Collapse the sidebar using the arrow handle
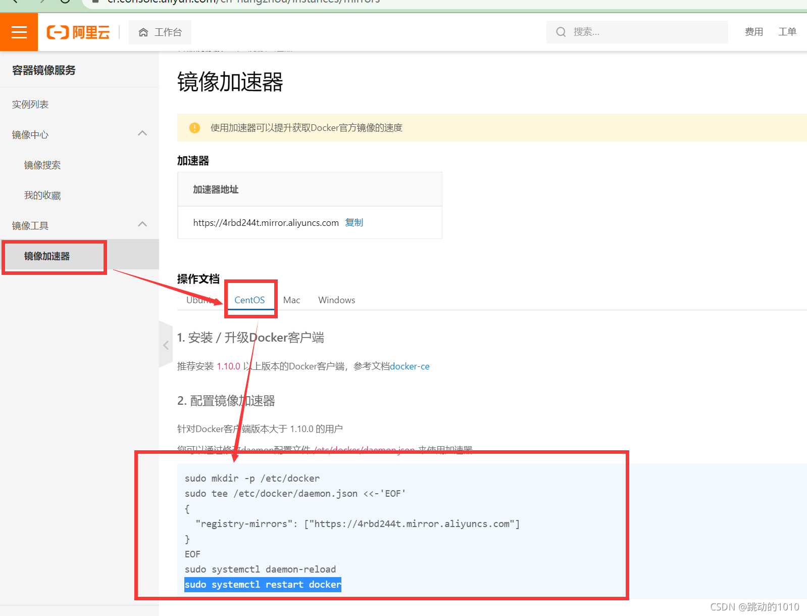This screenshot has height=616, width=807. [x=166, y=345]
